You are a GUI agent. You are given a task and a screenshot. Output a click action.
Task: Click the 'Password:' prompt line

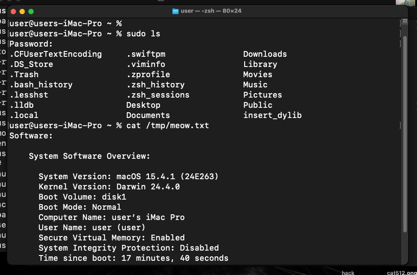click(31, 44)
